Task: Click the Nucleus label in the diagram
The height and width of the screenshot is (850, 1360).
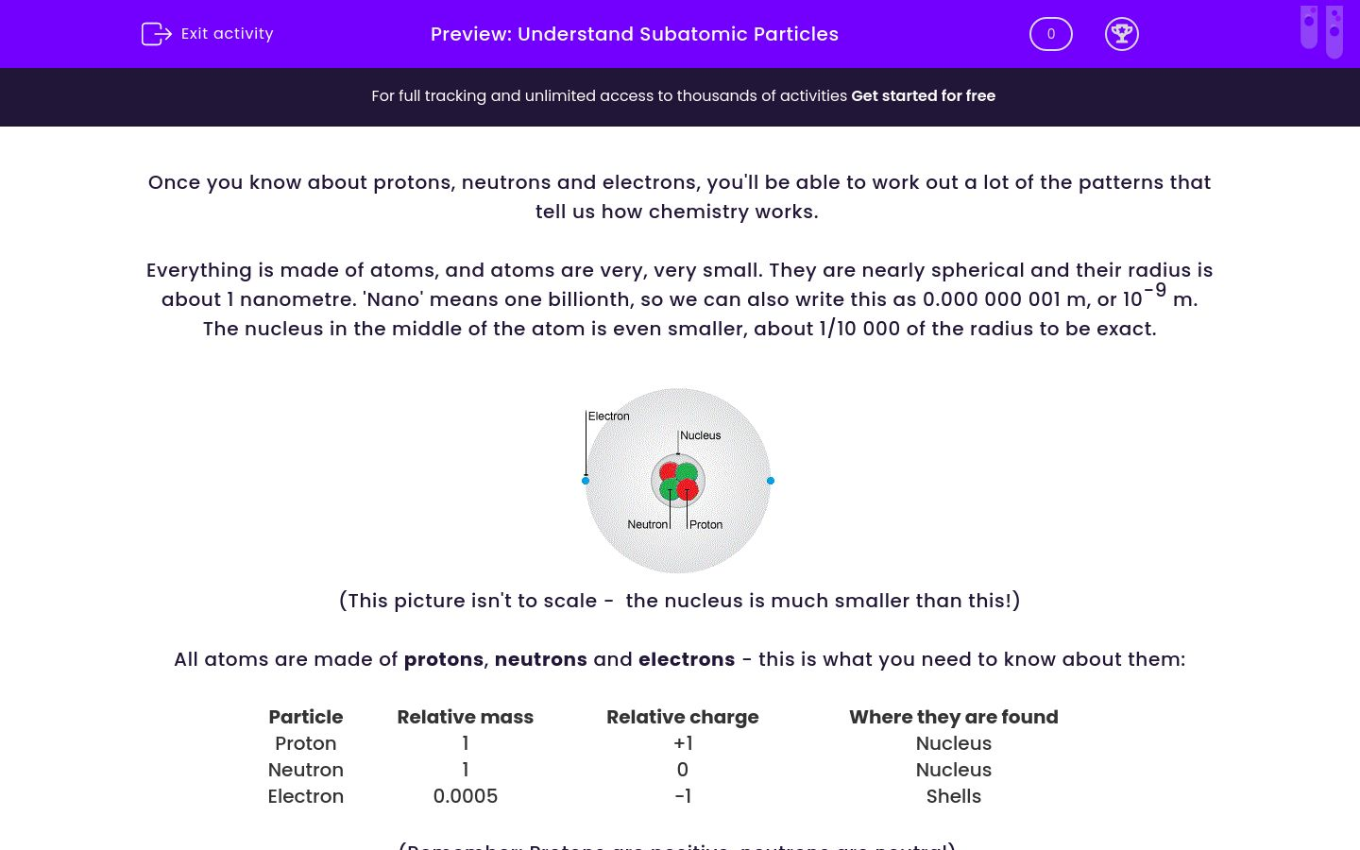Action: [x=700, y=434]
